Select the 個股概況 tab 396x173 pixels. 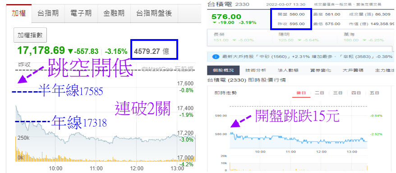(220, 71)
